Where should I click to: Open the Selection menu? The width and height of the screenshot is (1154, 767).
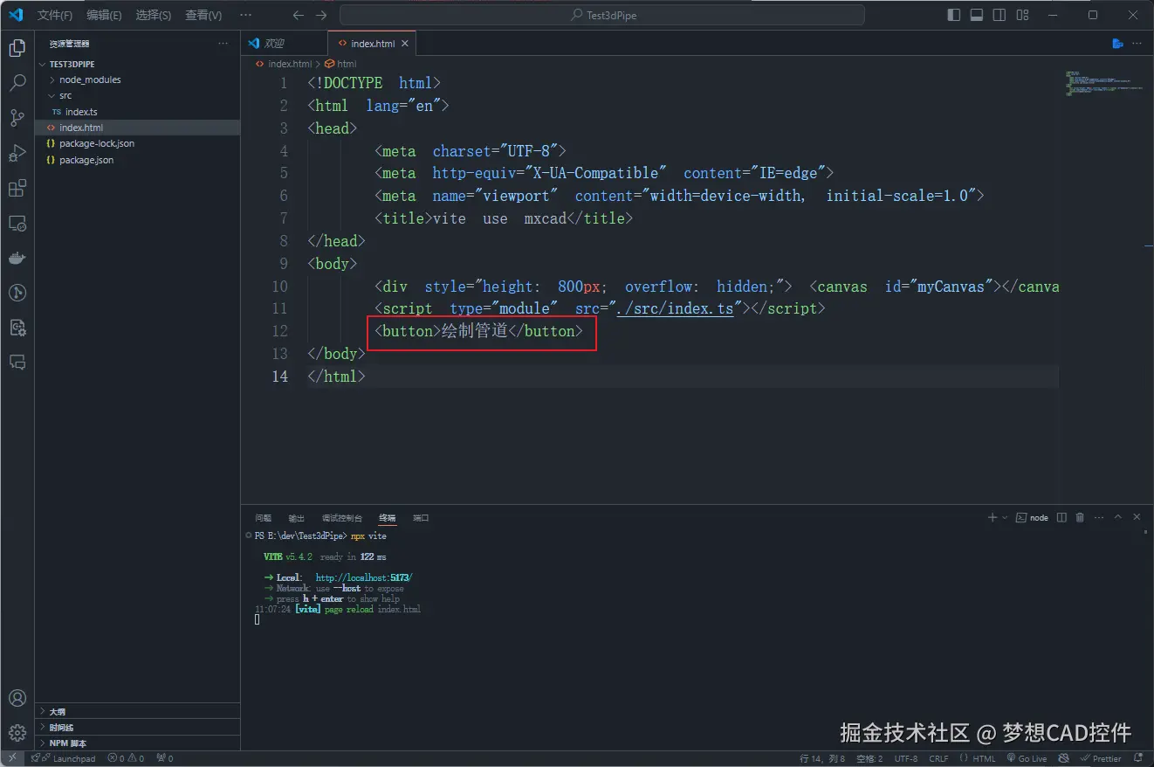[x=154, y=15]
